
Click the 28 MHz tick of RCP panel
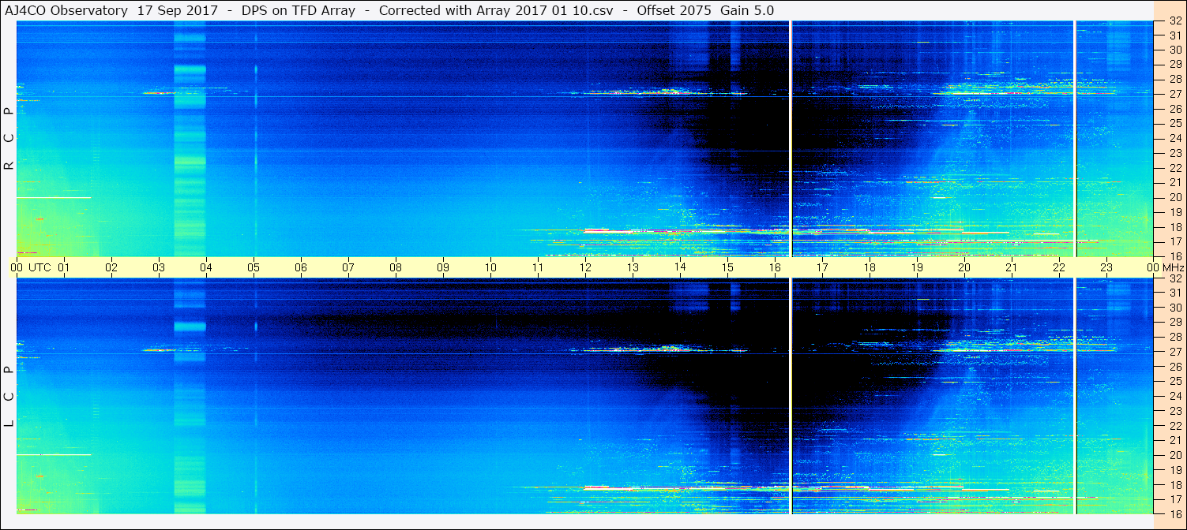pos(1174,79)
